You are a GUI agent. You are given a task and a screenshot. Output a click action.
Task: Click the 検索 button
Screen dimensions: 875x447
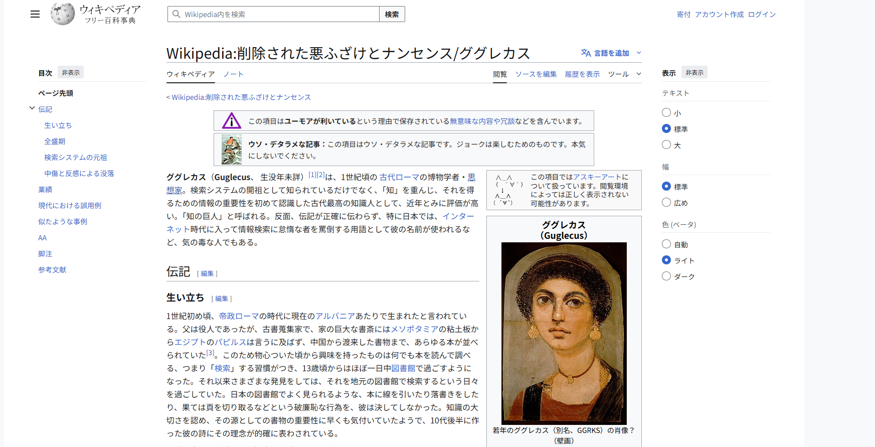click(392, 14)
